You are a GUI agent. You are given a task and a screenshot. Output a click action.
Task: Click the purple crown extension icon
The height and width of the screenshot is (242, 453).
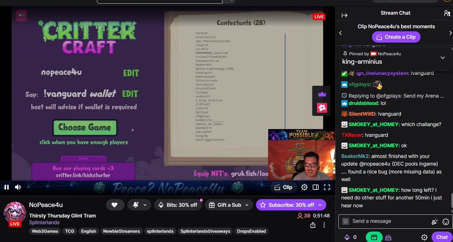click(x=322, y=94)
